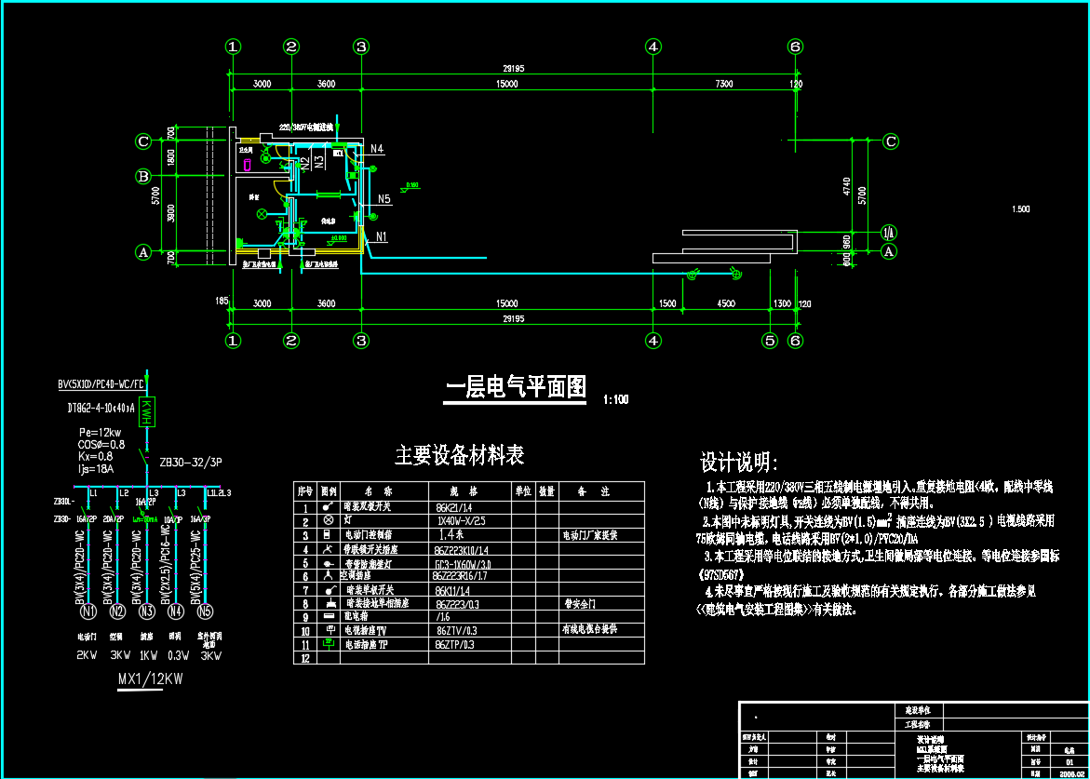Select the scale text 1:100
The width and height of the screenshot is (1090, 779).
point(616,399)
